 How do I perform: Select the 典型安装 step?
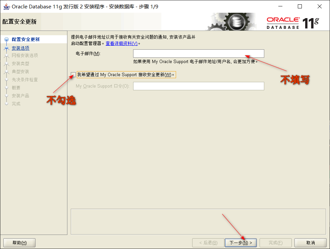click(x=20, y=71)
